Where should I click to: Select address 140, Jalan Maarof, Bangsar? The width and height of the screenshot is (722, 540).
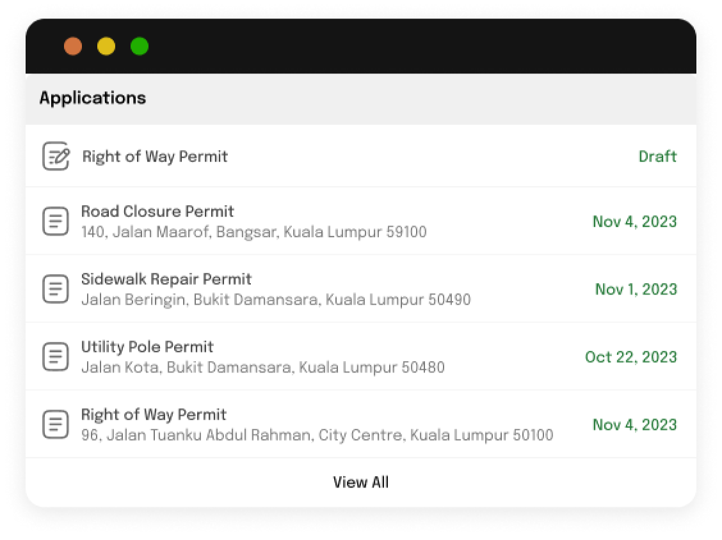(x=253, y=231)
